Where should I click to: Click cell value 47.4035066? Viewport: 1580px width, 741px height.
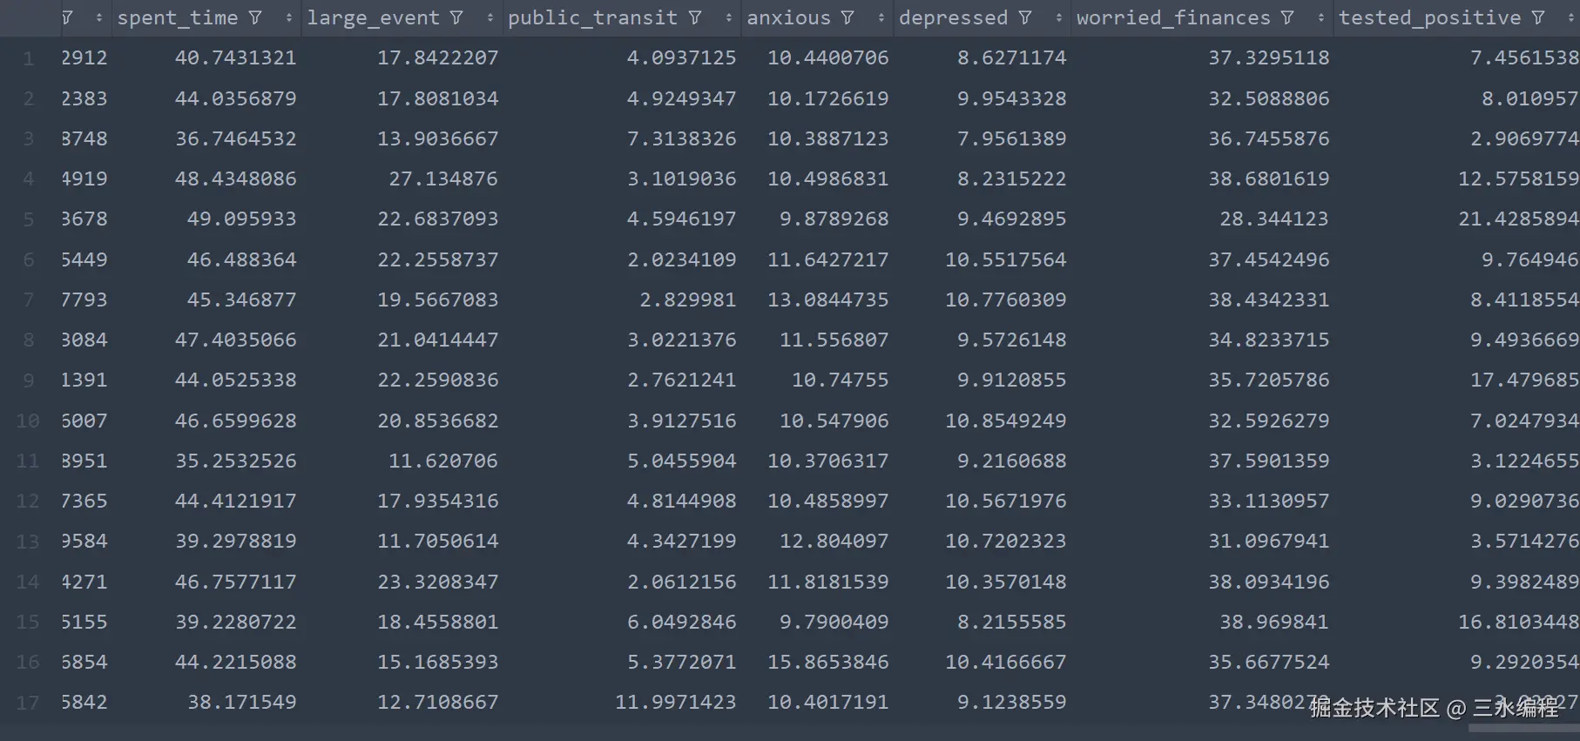point(235,340)
